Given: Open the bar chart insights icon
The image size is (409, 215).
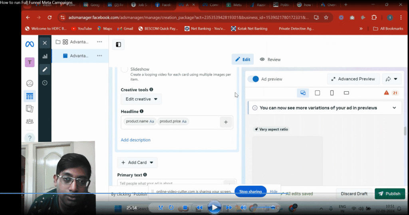Looking at the screenshot, I should [x=45, y=56].
